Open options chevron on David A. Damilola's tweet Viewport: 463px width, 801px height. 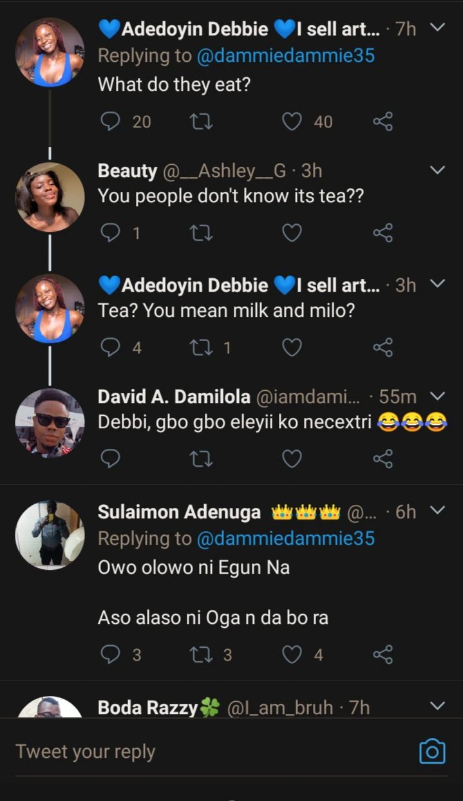click(437, 396)
